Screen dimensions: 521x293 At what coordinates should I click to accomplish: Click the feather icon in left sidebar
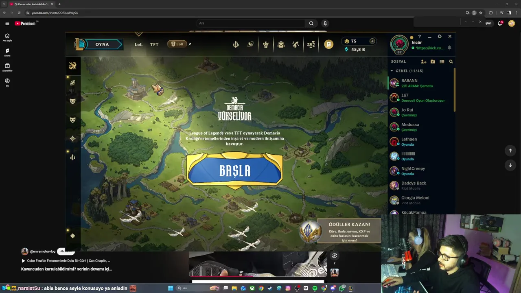point(73,83)
